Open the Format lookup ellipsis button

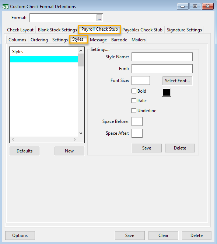click(x=99, y=18)
